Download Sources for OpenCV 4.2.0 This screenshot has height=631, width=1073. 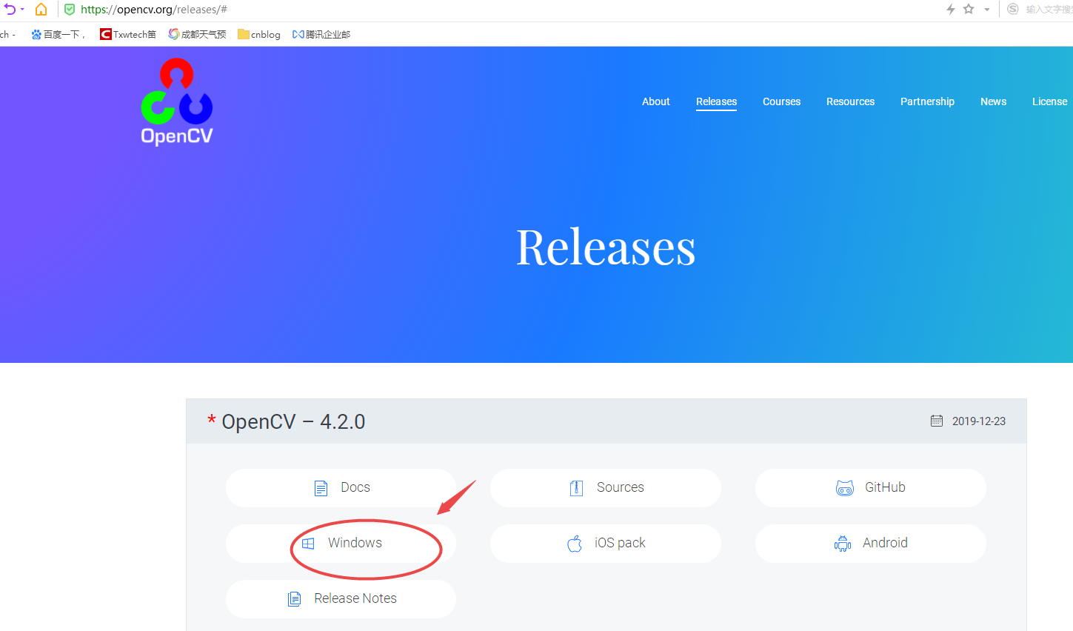[605, 487]
